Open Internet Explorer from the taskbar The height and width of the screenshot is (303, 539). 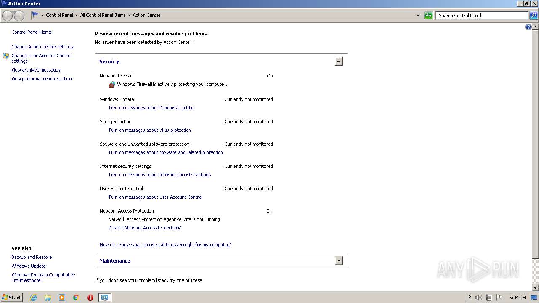pos(33,298)
